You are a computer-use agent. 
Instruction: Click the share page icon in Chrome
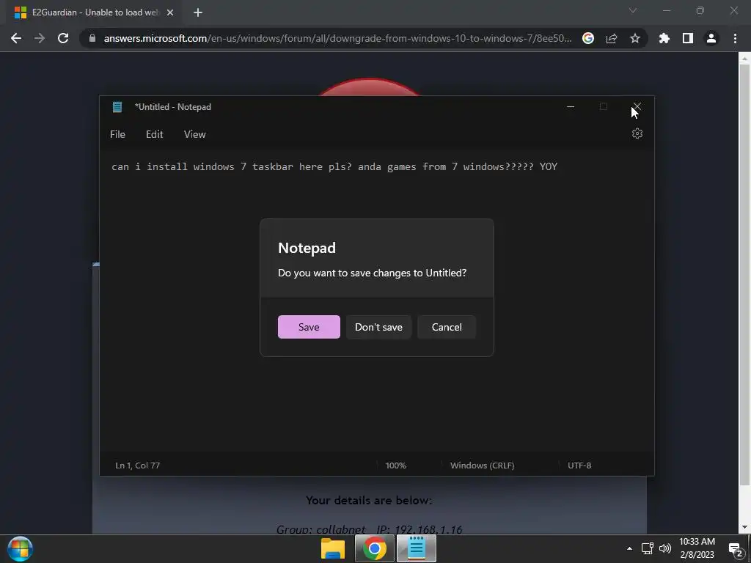[612, 38]
